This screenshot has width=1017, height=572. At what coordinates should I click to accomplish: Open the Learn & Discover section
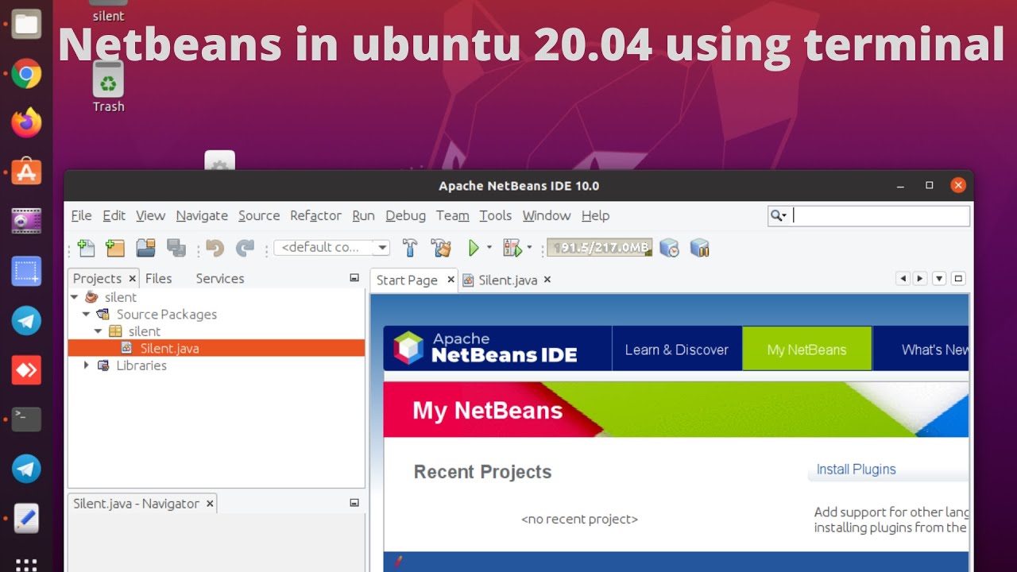[676, 350]
